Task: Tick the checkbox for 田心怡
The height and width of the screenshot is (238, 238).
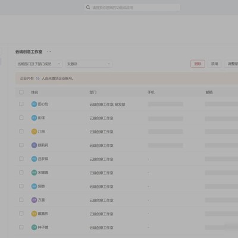Action: (21, 104)
